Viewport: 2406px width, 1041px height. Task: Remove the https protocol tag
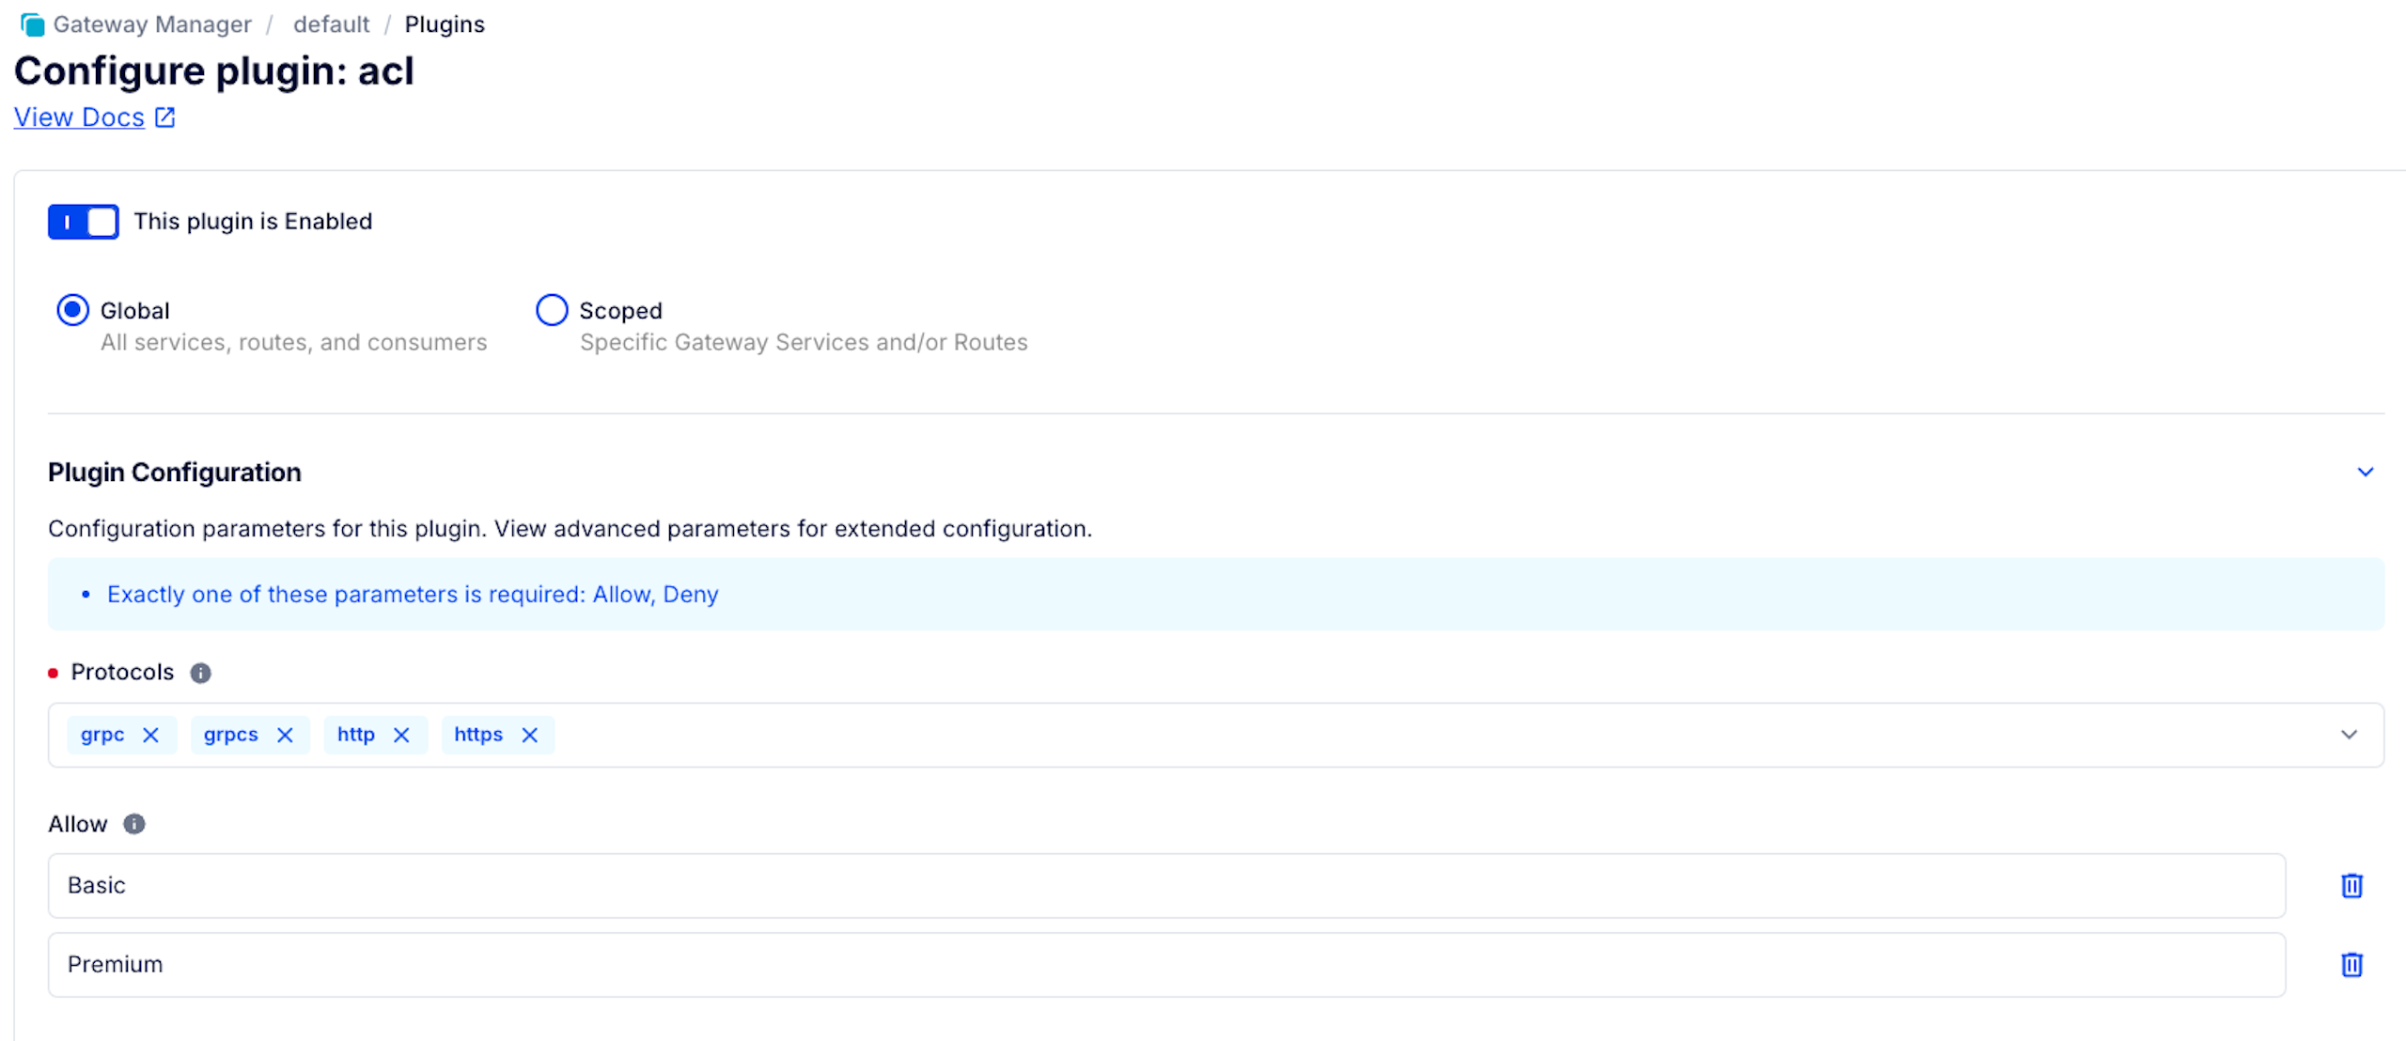tap(530, 735)
